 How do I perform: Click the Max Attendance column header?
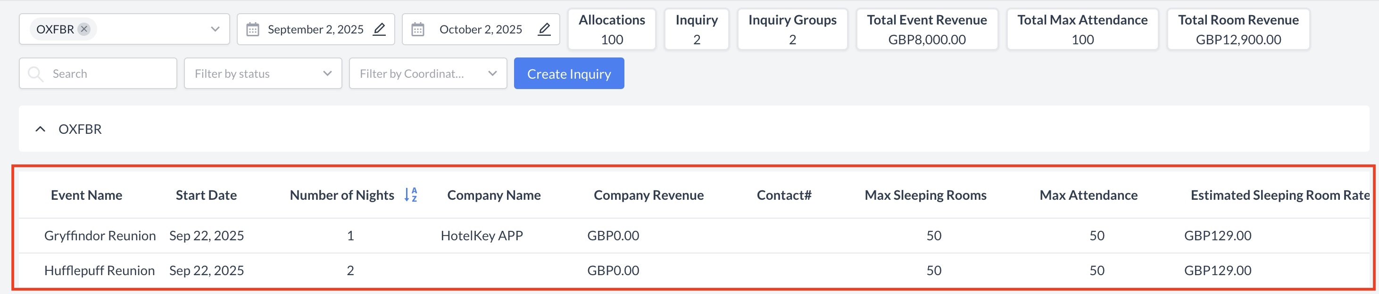(1088, 196)
